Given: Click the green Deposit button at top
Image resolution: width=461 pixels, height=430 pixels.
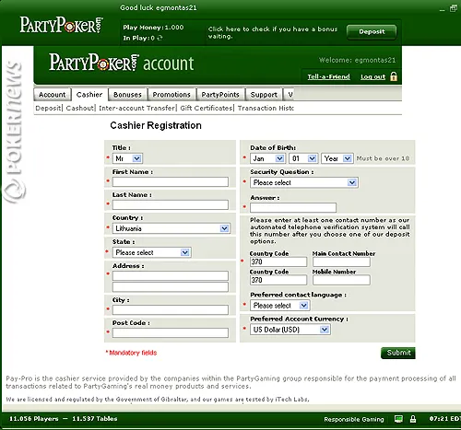Looking at the screenshot, I should pos(372,31).
